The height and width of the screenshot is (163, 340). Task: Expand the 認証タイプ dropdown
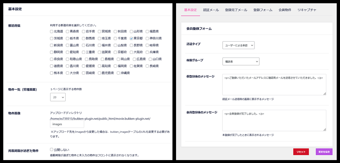click(x=238, y=45)
